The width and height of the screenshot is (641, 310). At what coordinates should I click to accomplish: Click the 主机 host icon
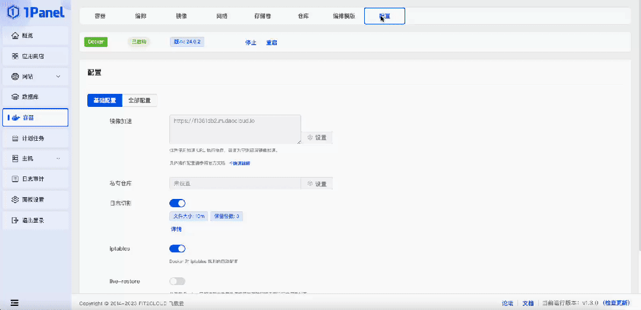coord(15,159)
